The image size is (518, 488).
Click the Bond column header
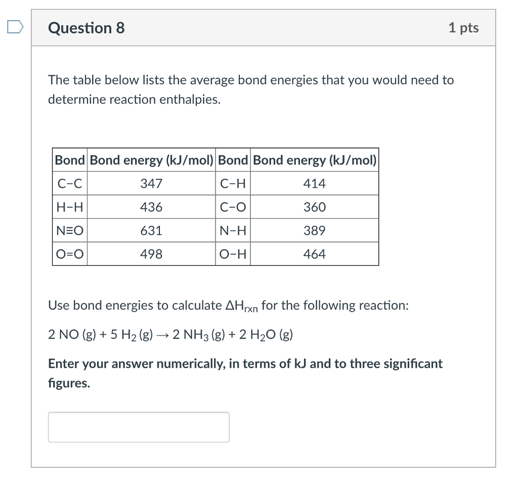pyautogui.click(x=70, y=160)
